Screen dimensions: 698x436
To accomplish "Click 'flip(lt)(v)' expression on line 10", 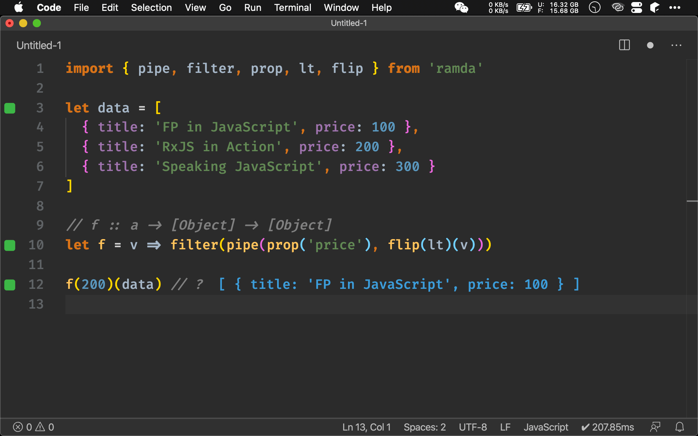I will [432, 245].
